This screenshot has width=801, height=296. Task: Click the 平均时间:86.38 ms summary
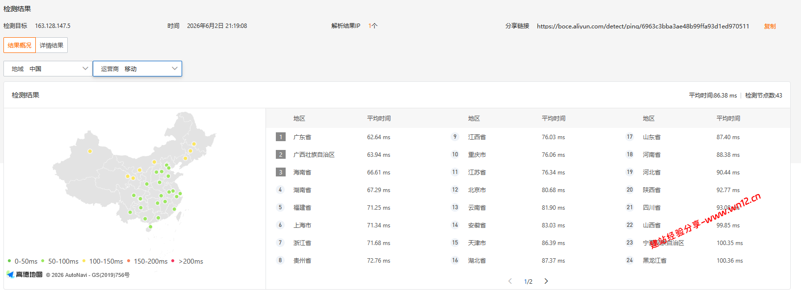point(713,96)
